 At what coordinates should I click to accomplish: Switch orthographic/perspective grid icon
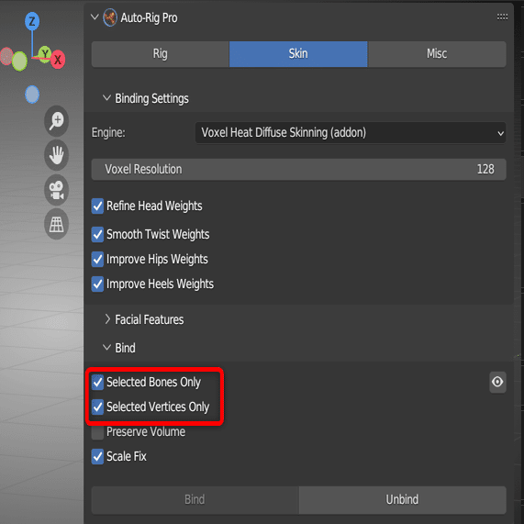57,224
